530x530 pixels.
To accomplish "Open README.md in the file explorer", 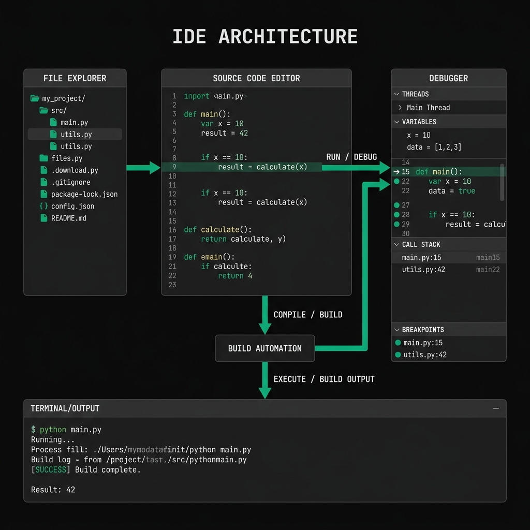I will (x=69, y=218).
